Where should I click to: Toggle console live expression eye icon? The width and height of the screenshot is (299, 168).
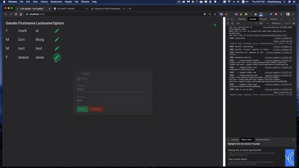point(261,23)
